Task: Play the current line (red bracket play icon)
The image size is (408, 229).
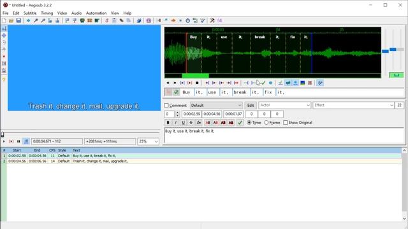Action: [190, 83]
